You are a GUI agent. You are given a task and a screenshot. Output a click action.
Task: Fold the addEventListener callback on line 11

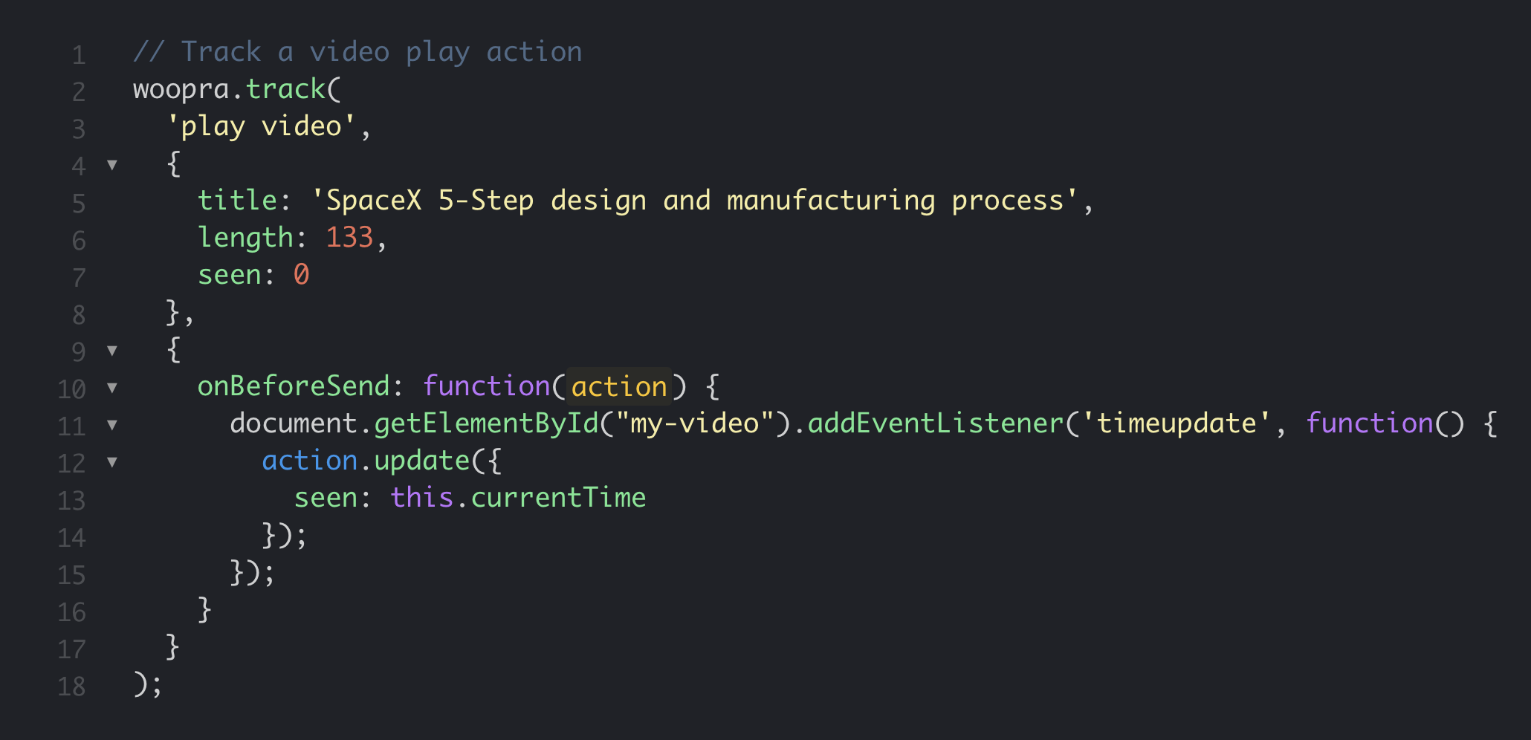pyautogui.click(x=112, y=425)
